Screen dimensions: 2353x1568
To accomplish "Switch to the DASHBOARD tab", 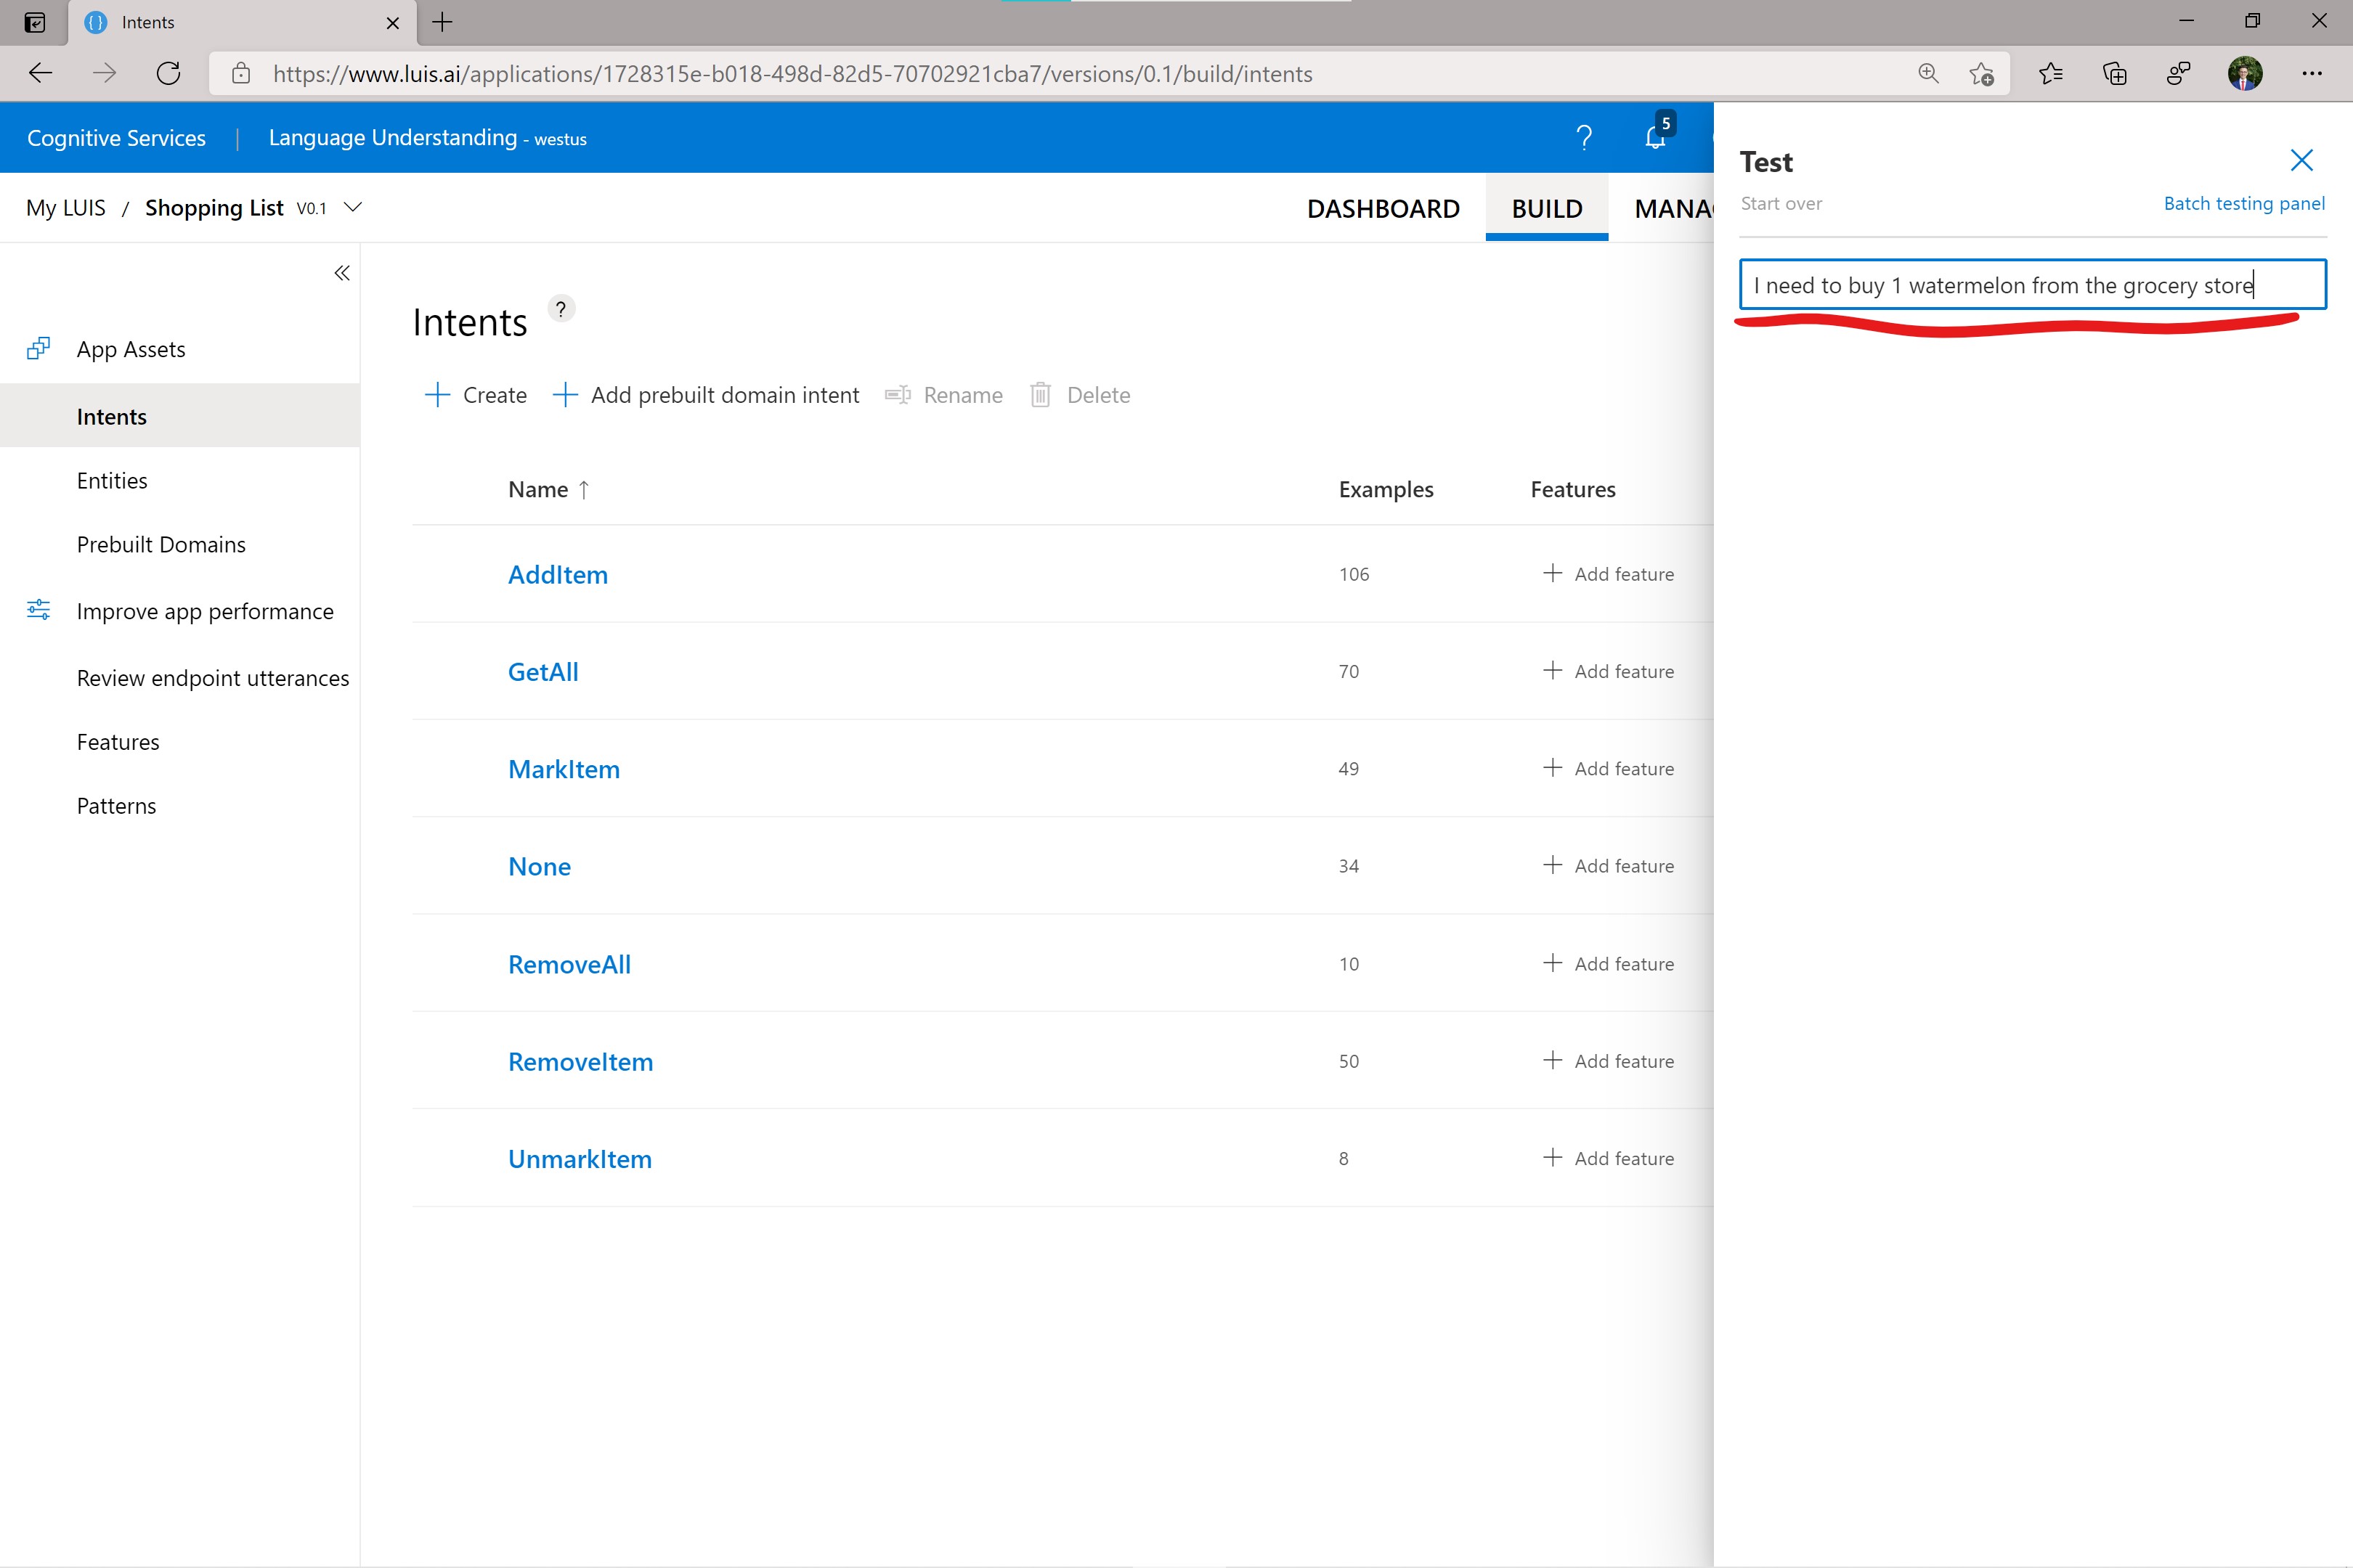I will point(1383,208).
